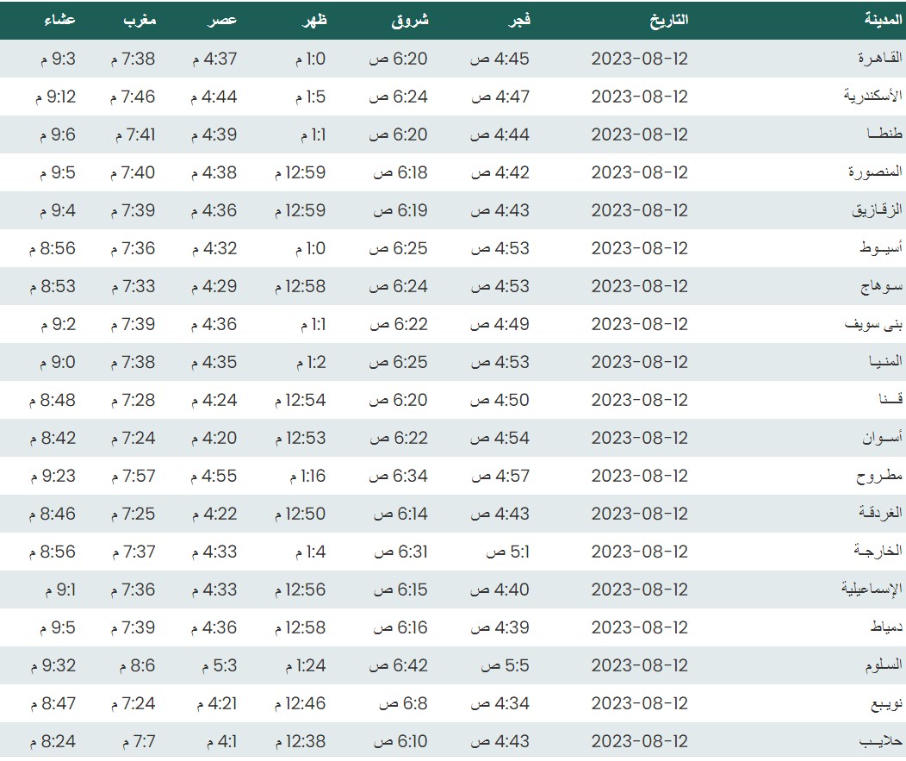Click the Maghrib time for الغردقة
Image resolution: width=906 pixels, height=761 pixels.
pyautogui.click(x=133, y=514)
